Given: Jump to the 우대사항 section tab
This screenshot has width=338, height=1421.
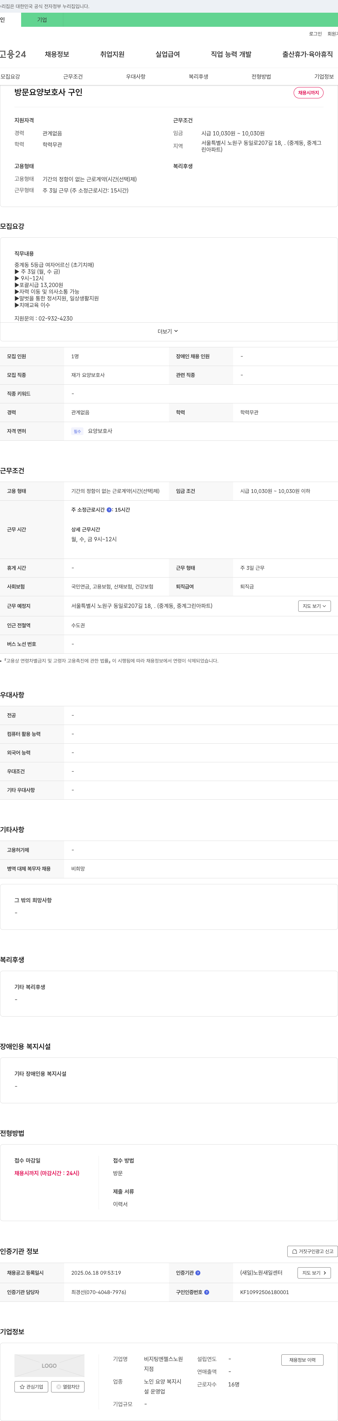Looking at the screenshot, I should coord(136,77).
